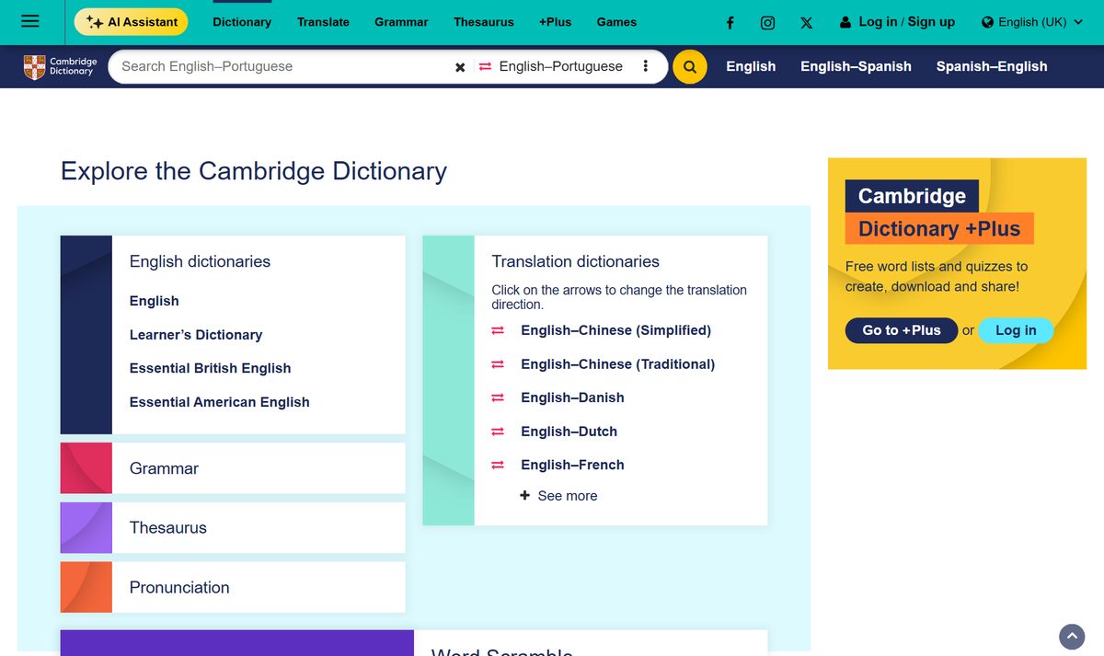Clear the search box with X icon
This screenshot has width=1104, height=656.
pyautogui.click(x=460, y=67)
